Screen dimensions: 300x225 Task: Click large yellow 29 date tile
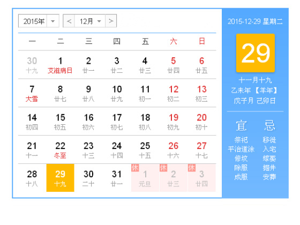(256, 53)
